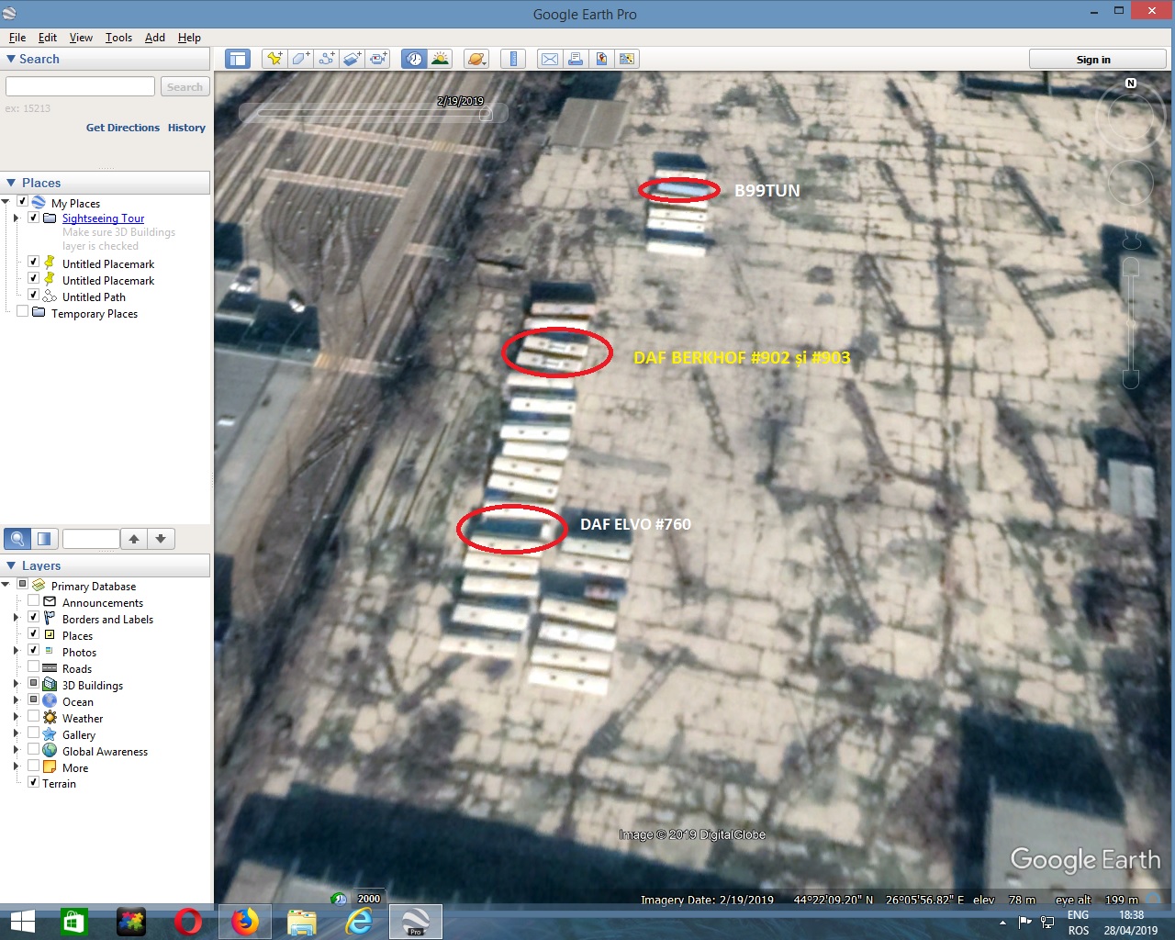The height and width of the screenshot is (940, 1175).
Task: Open Firefox from the taskbar
Action: [x=245, y=922]
